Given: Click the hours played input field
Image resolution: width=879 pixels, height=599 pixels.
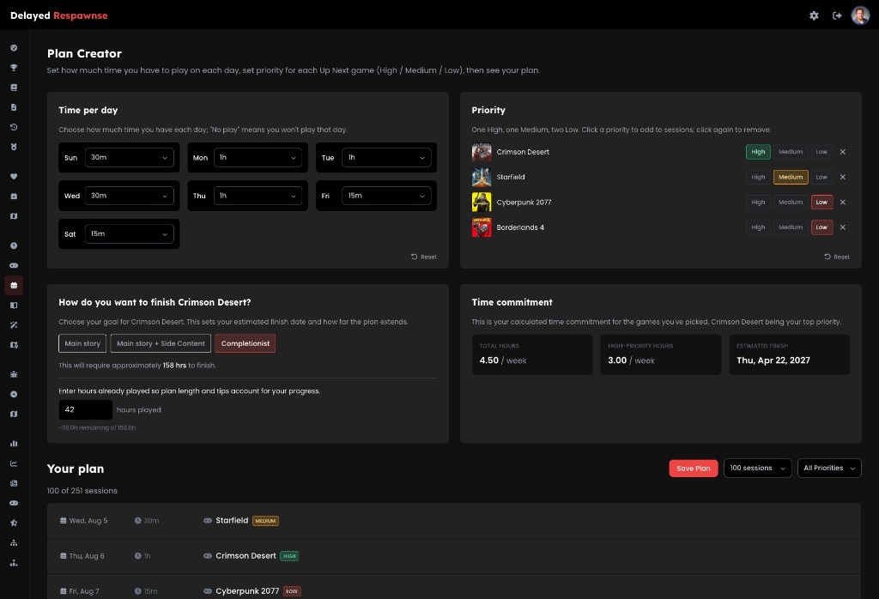Looking at the screenshot, I should tap(85, 409).
